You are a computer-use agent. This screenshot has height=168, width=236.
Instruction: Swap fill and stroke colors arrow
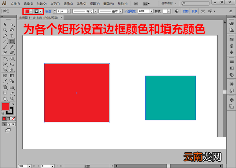pos(13,104)
